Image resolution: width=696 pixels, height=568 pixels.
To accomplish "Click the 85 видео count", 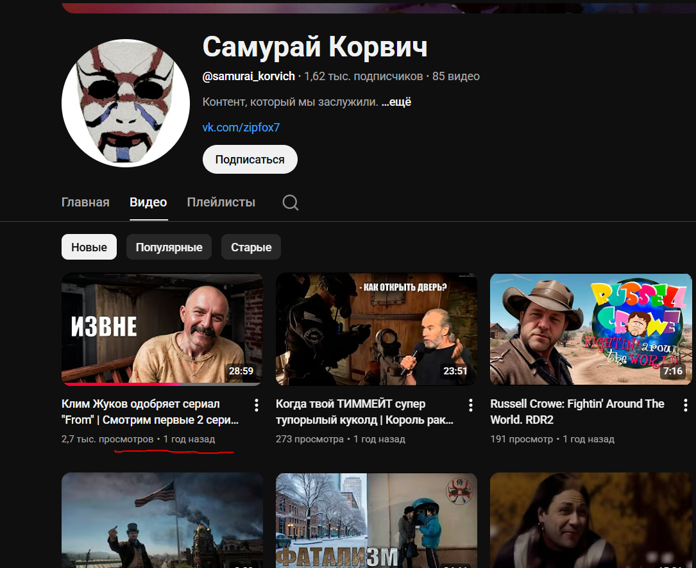I will coord(456,76).
